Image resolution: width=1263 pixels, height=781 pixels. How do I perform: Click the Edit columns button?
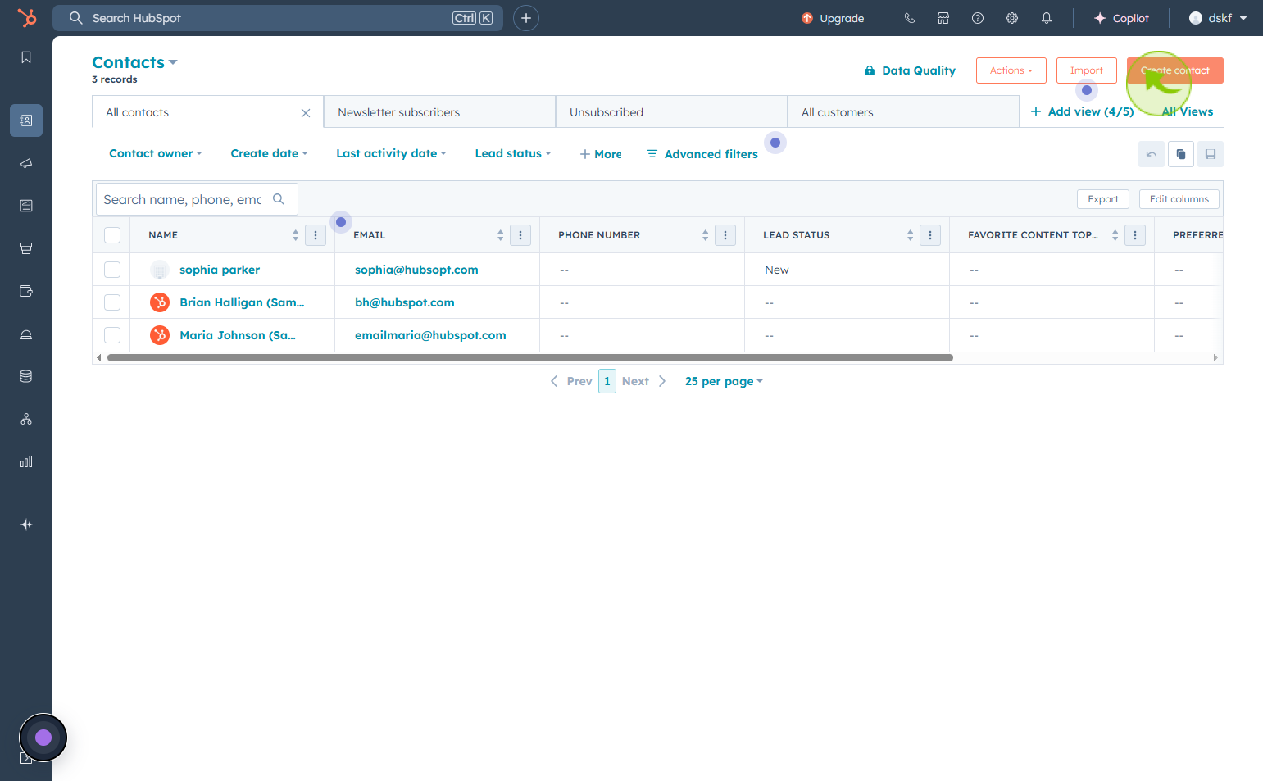click(1179, 199)
